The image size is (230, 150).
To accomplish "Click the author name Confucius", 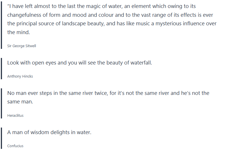I will point(15,146).
